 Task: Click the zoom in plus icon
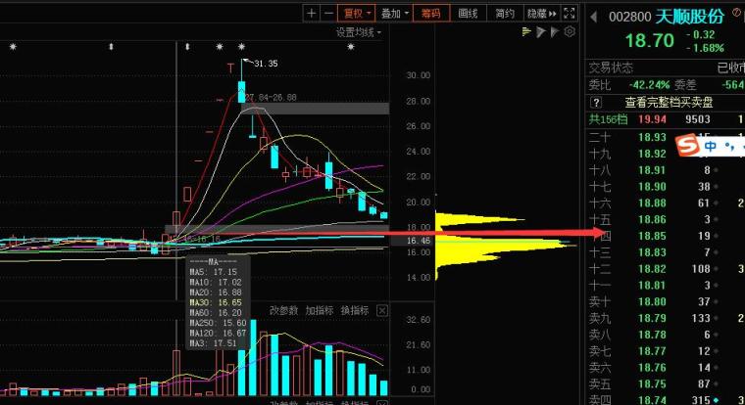(x=312, y=14)
